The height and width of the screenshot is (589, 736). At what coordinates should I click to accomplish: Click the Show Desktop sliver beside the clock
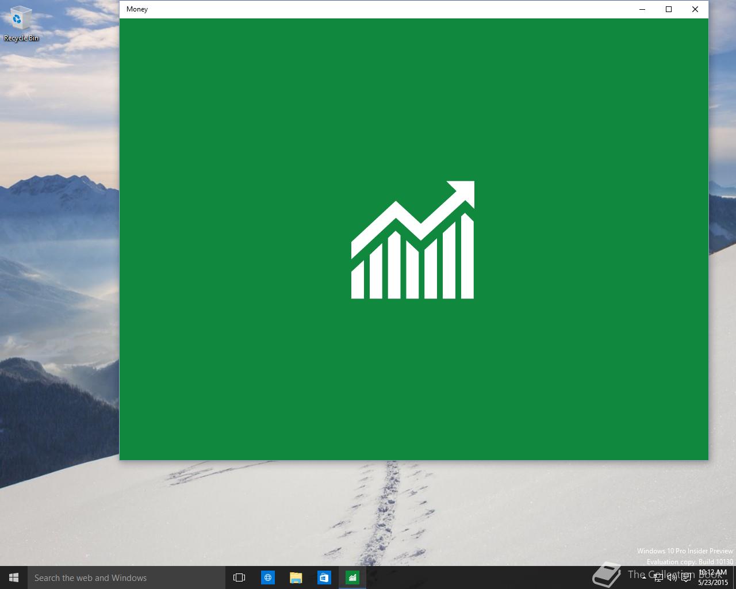click(734, 577)
